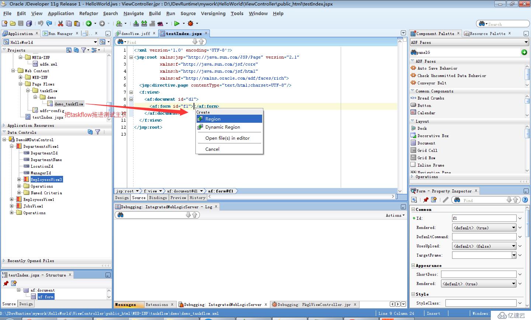Switch to the Run Manager tab
The height and width of the screenshot is (320, 531).
pos(60,33)
